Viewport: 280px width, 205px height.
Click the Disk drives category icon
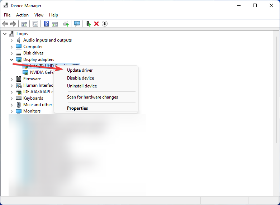coord(19,53)
